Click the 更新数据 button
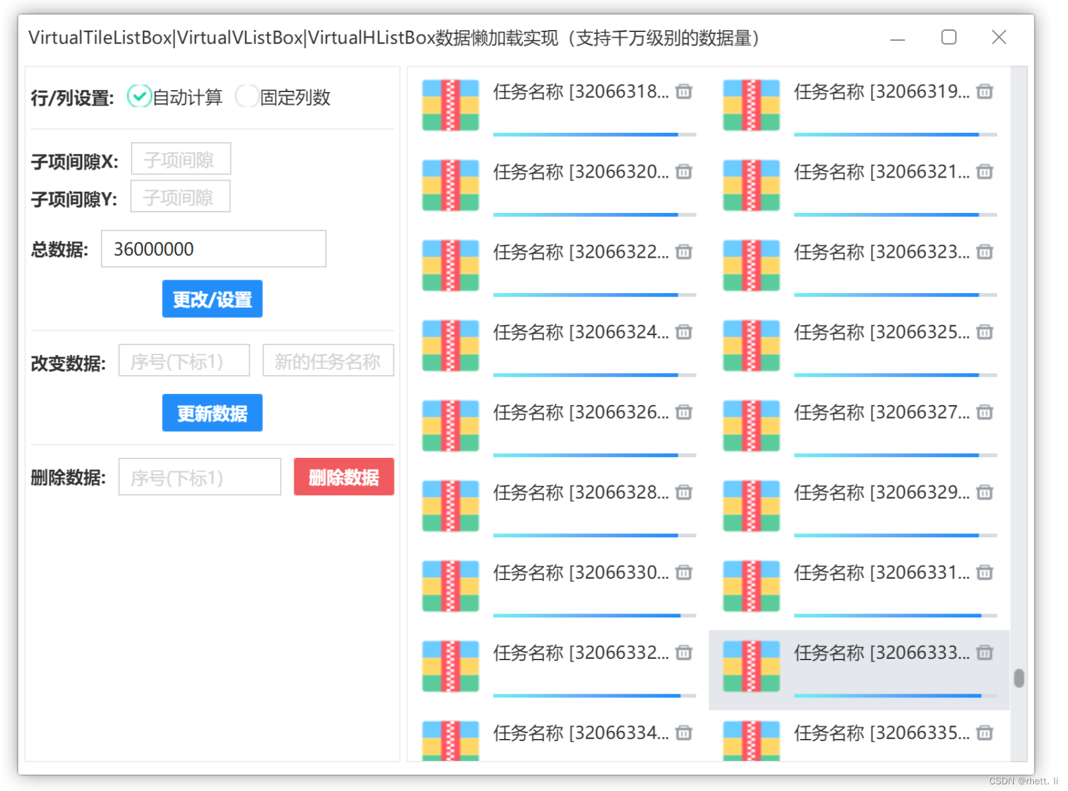This screenshot has width=1068, height=791. point(212,413)
